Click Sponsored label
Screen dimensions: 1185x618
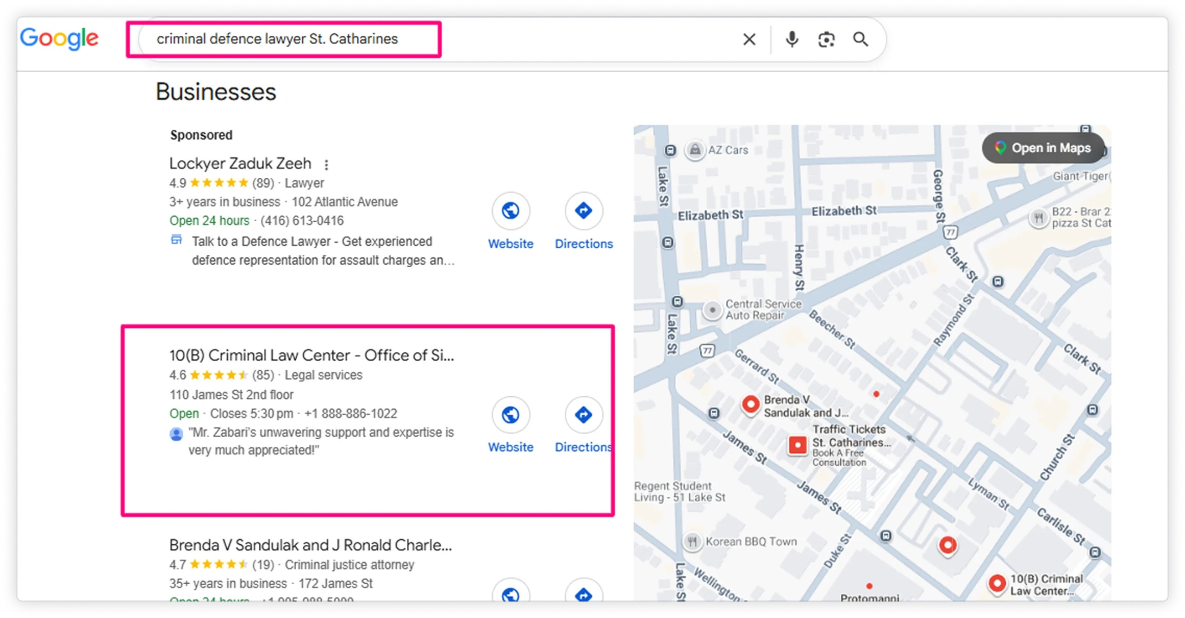pyautogui.click(x=201, y=135)
